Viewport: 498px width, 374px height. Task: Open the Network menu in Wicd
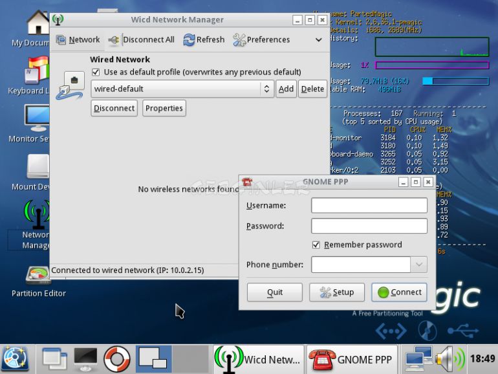tap(78, 40)
